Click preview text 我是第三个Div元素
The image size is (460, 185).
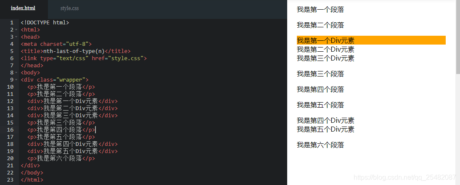click(x=325, y=58)
